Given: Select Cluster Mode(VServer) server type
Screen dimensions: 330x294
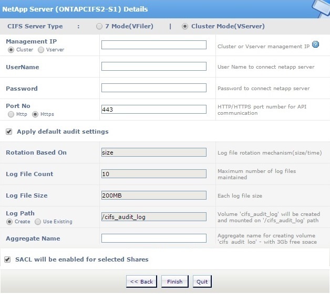Looking at the screenshot, I should [184, 26].
